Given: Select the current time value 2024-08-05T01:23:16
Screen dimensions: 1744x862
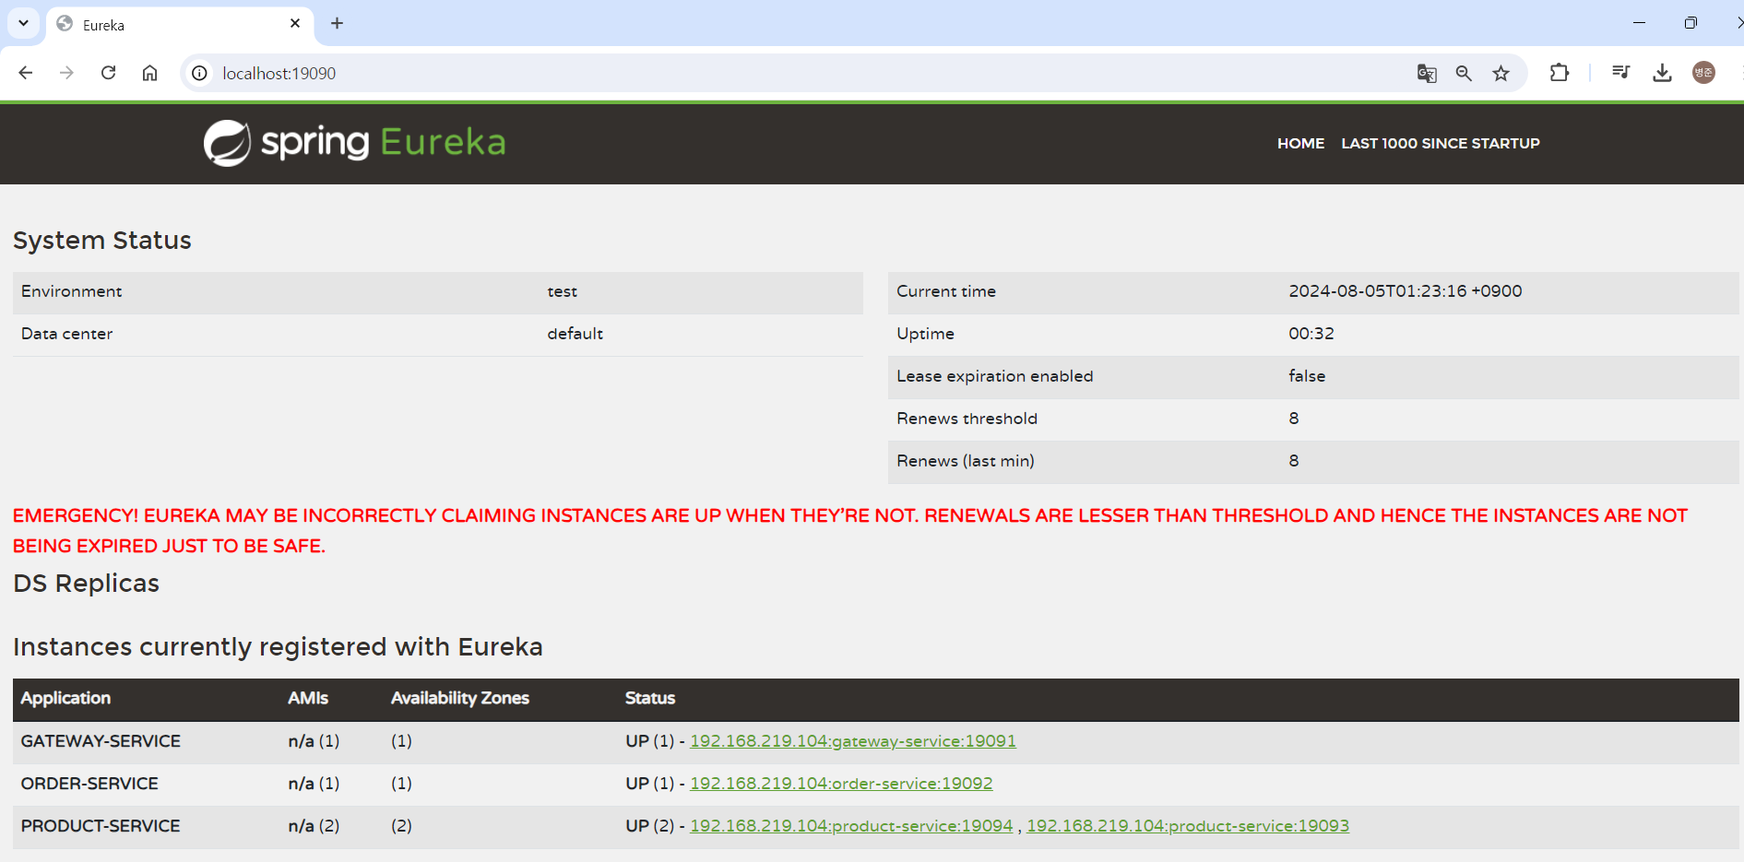Looking at the screenshot, I should click(1405, 291).
